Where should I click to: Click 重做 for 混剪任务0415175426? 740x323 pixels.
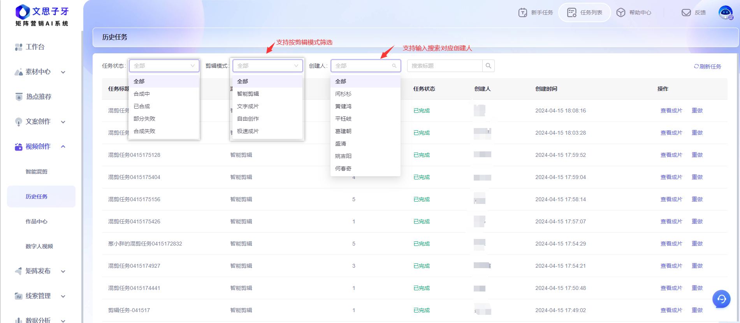pyautogui.click(x=697, y=221)
